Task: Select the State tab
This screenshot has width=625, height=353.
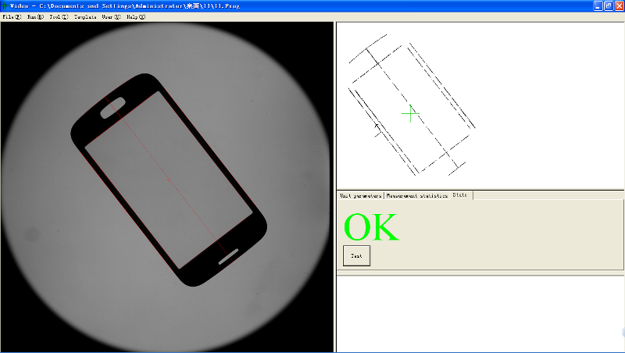Action: (460, 194)
